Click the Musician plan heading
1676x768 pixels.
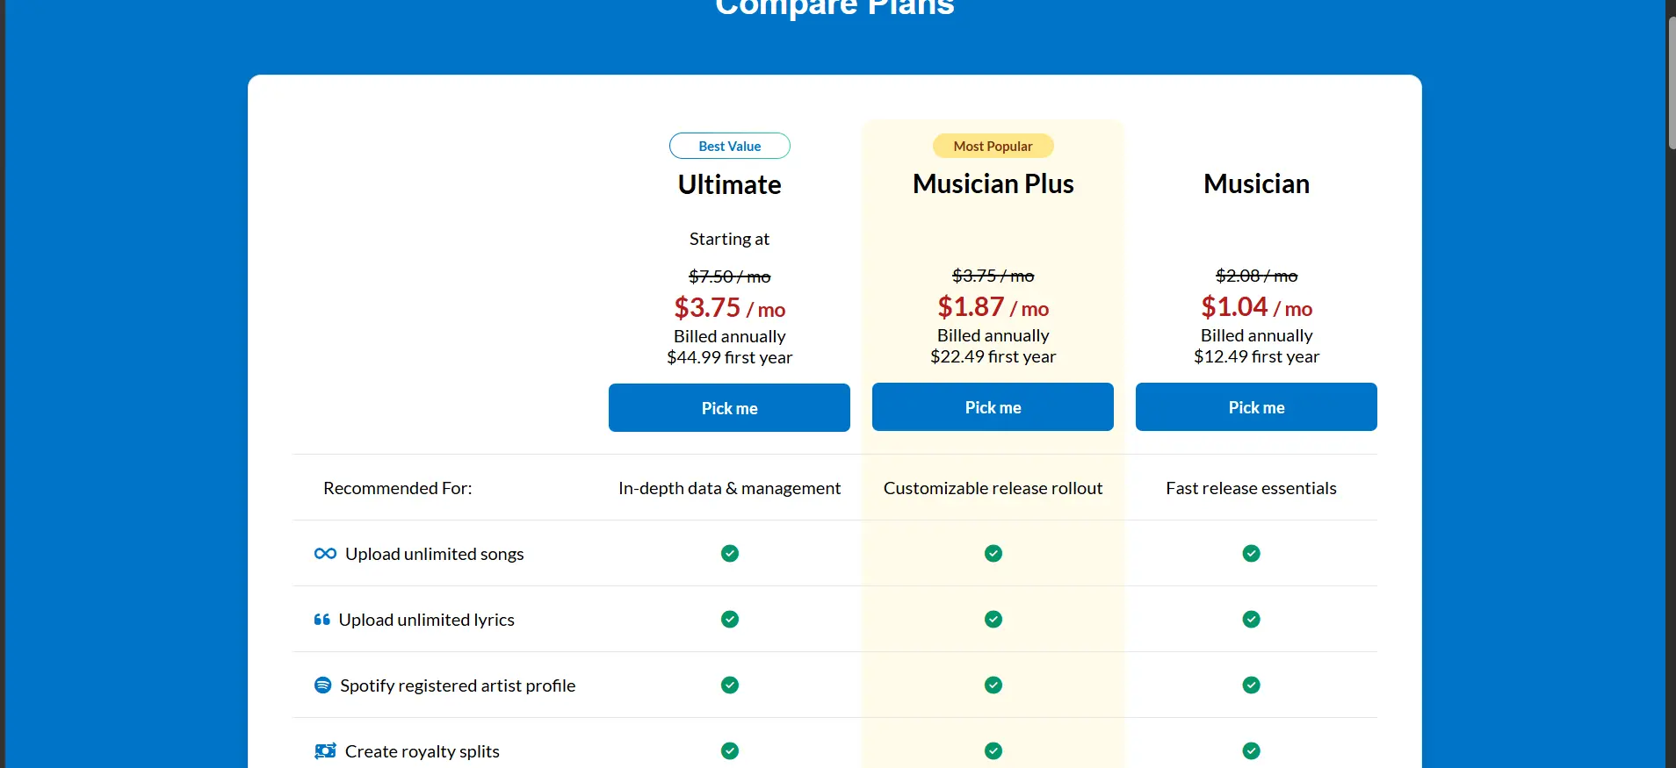(x=1256, y=183)
